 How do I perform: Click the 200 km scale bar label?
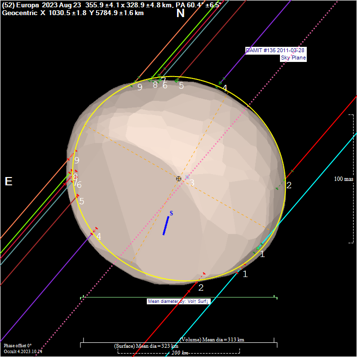[178, 353]
